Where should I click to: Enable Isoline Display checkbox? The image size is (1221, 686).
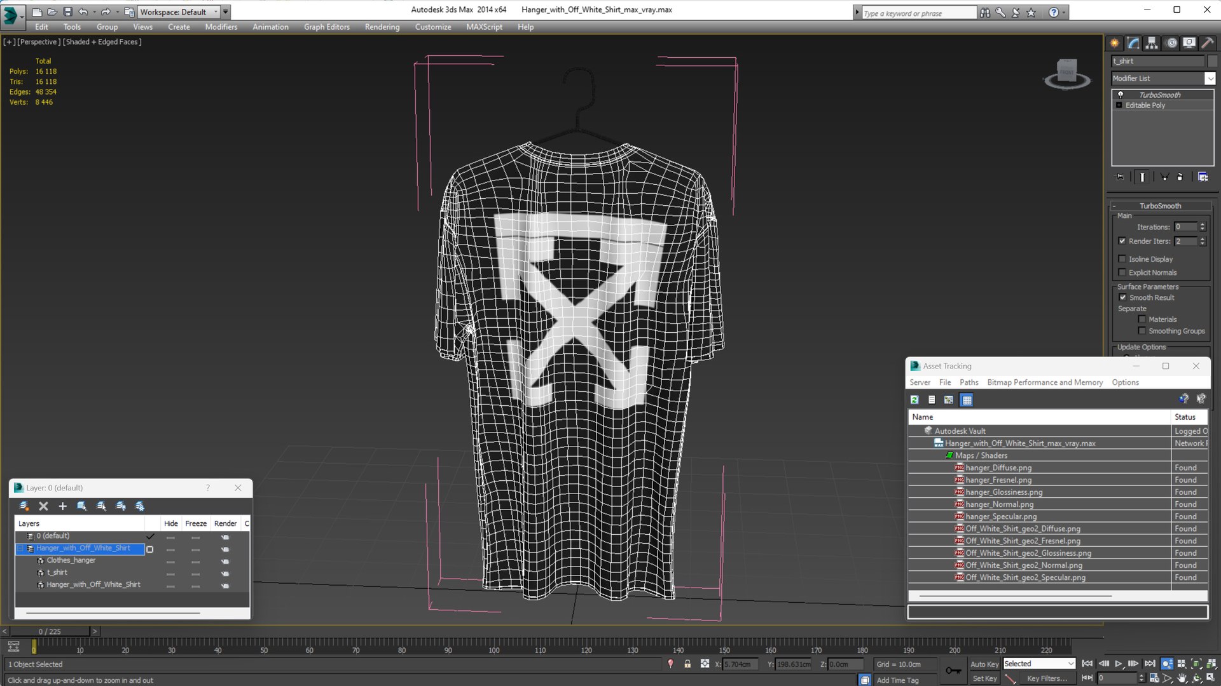pyautogui.click(x=1122, y=259)
